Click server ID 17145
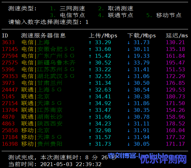Image resolution: width=191 pixels, height=168 pixels. point(10,49)
